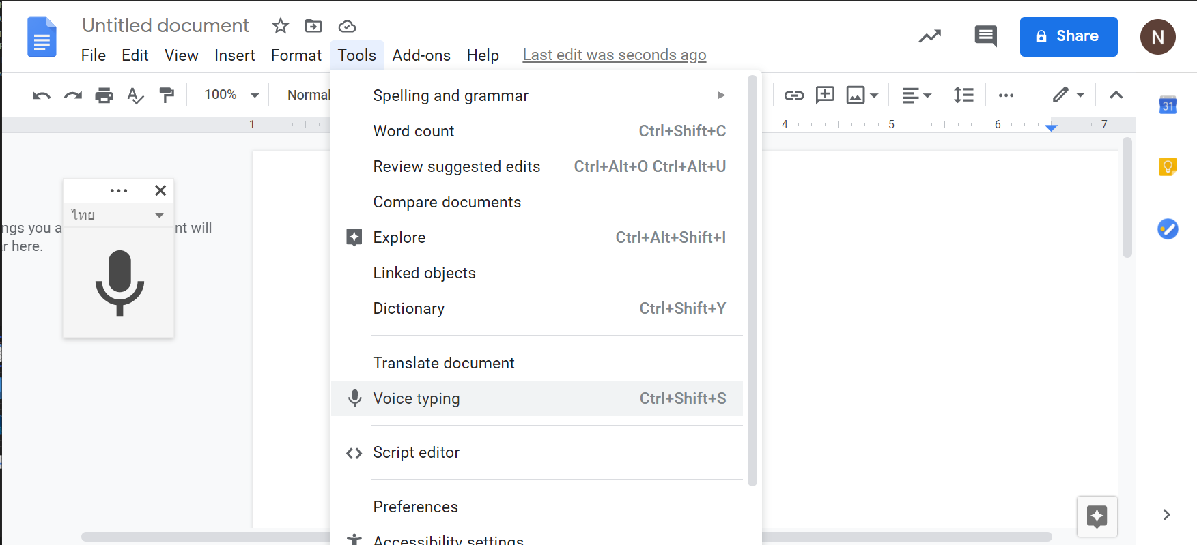Screen dimensions: 1197x545
Task: Click the Undo toolbar icon
Action: (x=42, y=95)
